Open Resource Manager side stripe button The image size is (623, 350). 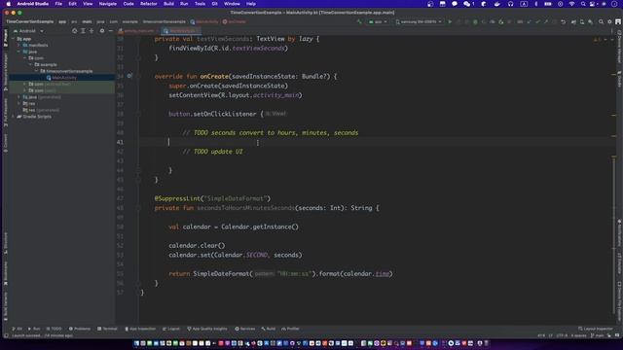pyautogui.click(x=6, y=72)
